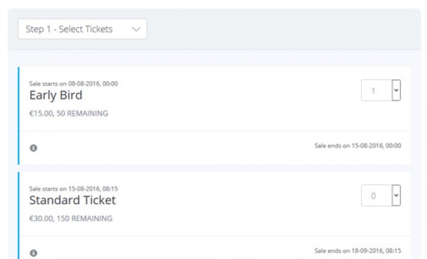
Task: Expand the Step 1 - Select Tickets dropdown
Action: (x=83, y=29)
